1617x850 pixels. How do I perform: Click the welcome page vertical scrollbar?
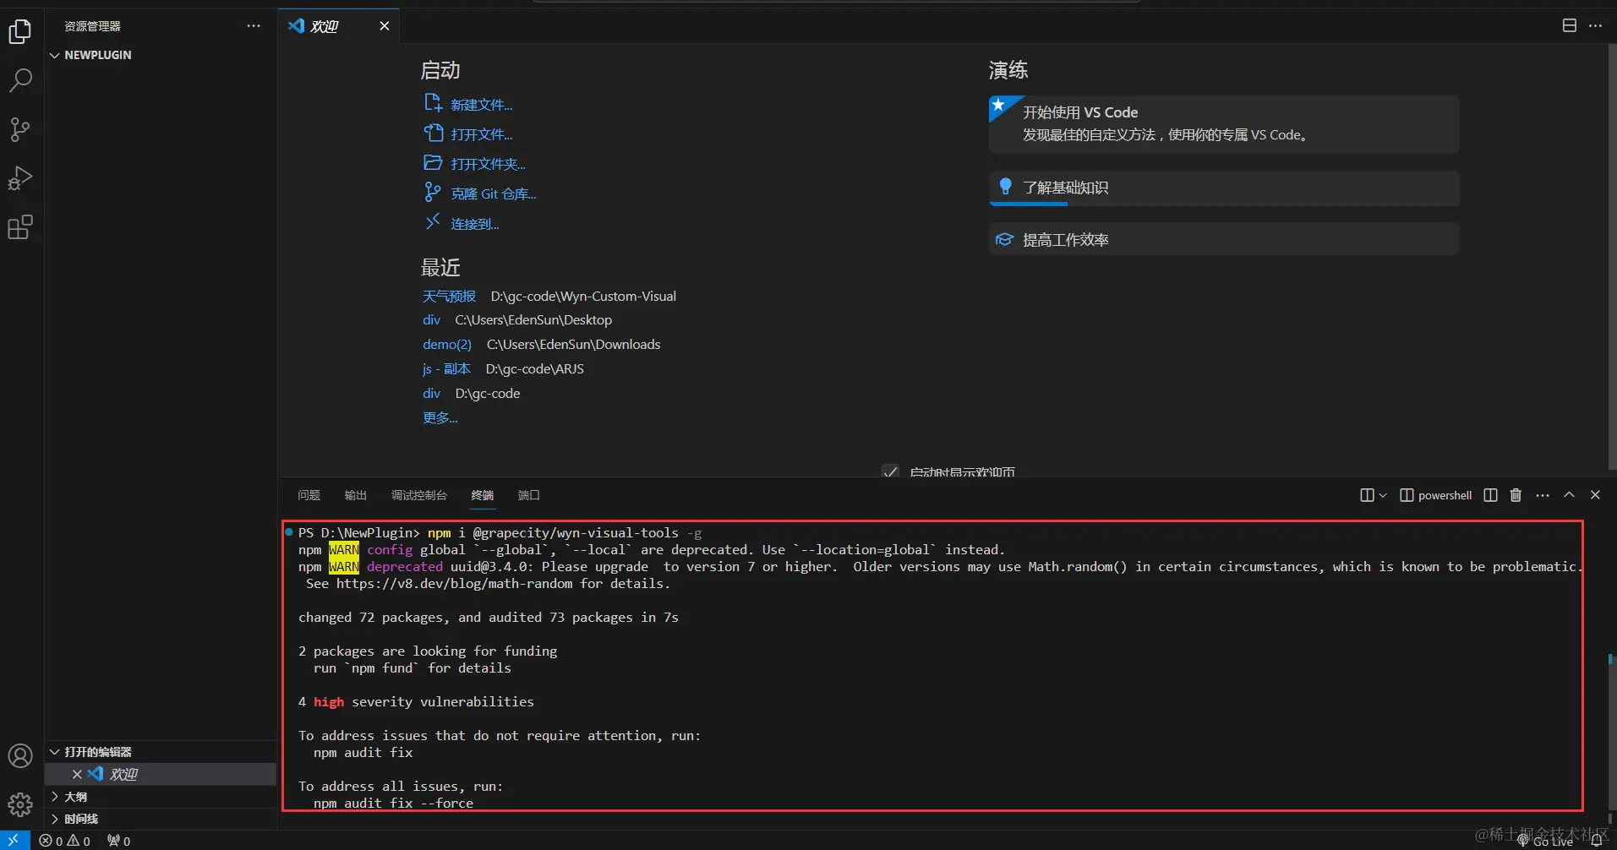1611,258
